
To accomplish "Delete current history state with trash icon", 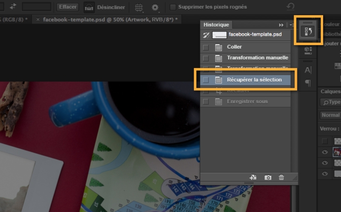I will click(x=281, y=177).
